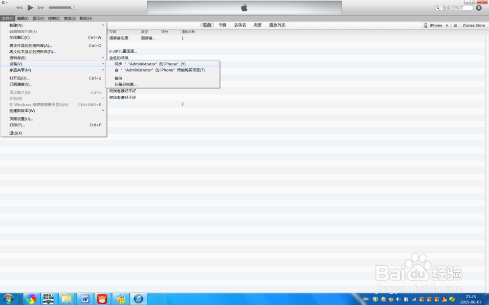Choose 打开流(O) menu entry
Viewport: 489px width, 305px height.
(x=54, y=78)
